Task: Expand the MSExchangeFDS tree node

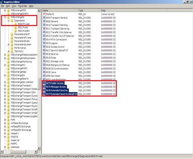Action: click(5, 10)
